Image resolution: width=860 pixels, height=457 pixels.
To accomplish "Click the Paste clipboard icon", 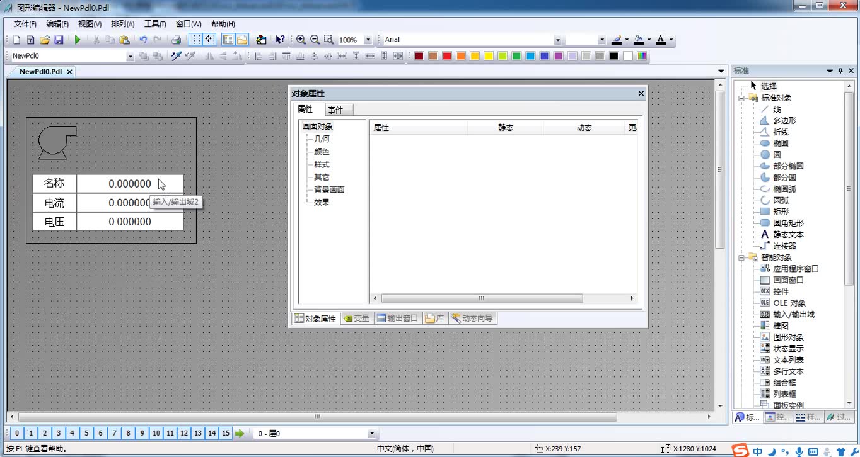I will pyautogui.click(x=124, y=40).
